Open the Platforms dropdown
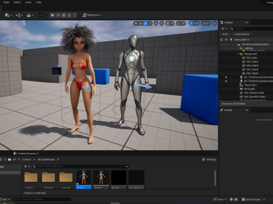The image size is (273, 204). pyautogui.click(x=92, y=15)
